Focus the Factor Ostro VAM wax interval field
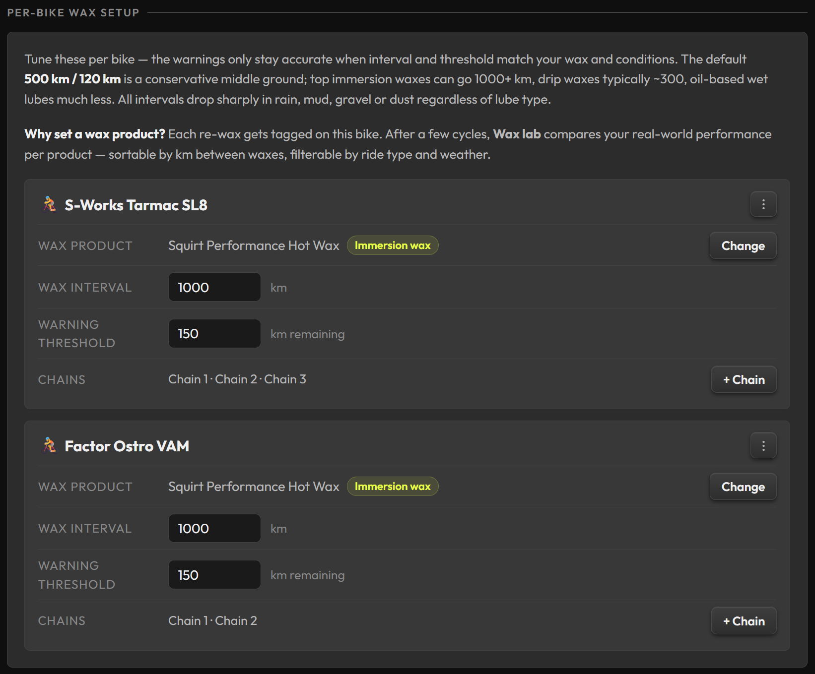 click(214, 528)
